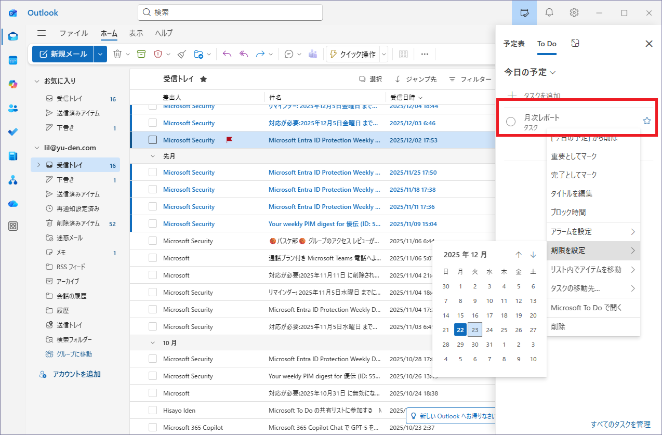This screenshot has height=435, width=662.
Task: Click the Reply All arrow icon
Action: pyautogui.click(x=243, y=54)
